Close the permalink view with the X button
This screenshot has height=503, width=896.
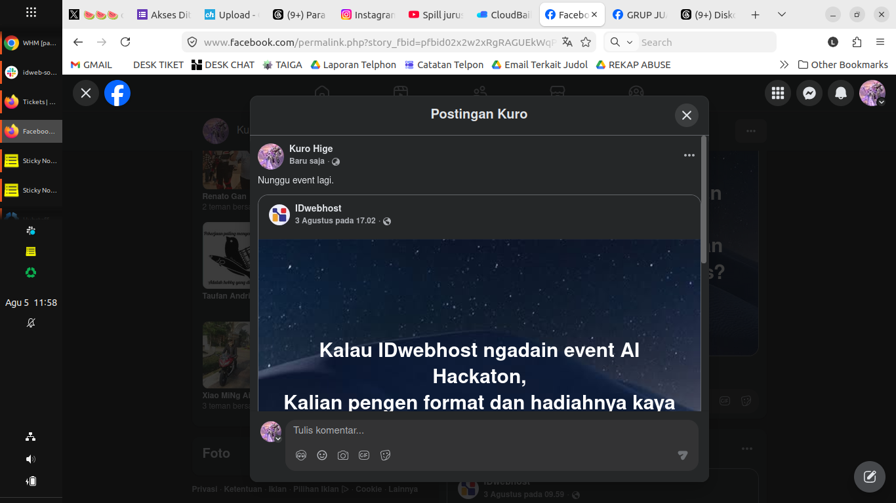click(86, 93)
